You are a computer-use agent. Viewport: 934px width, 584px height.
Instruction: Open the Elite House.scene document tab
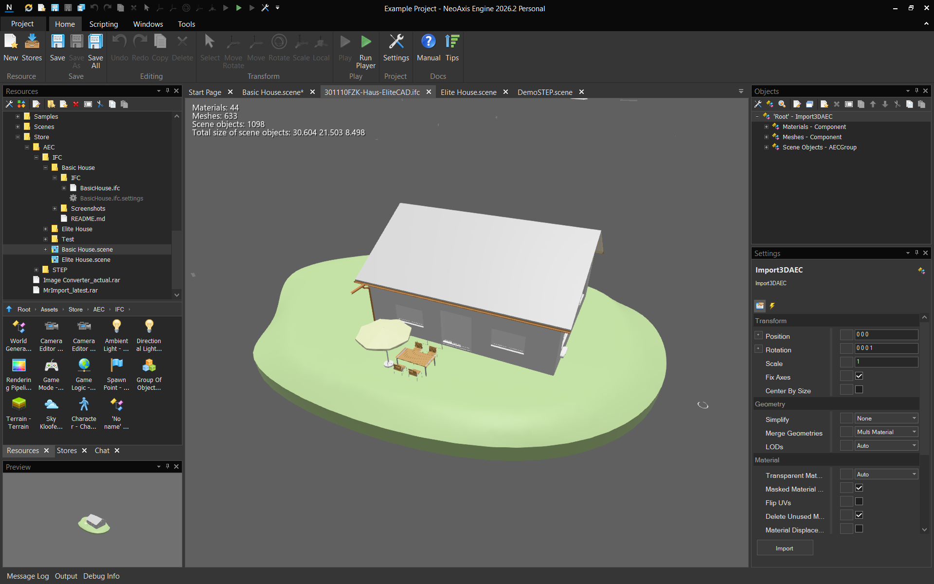[x=468, y=92]
